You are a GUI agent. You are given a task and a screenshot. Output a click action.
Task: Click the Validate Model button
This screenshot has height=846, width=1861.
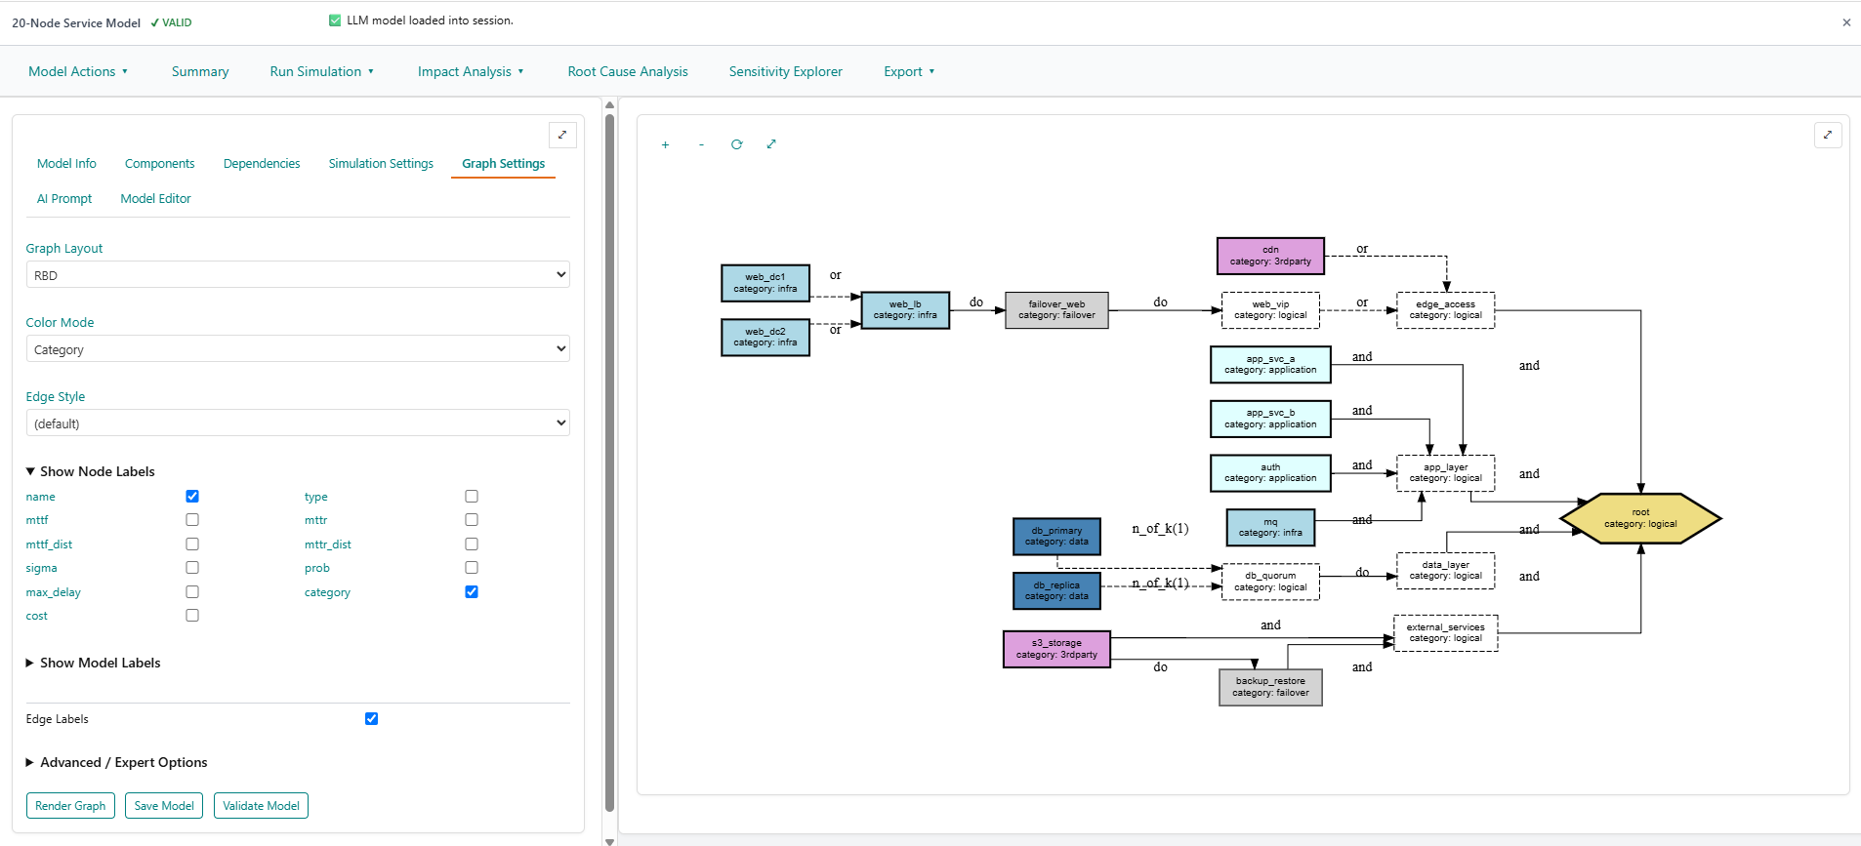coord(261,806)
